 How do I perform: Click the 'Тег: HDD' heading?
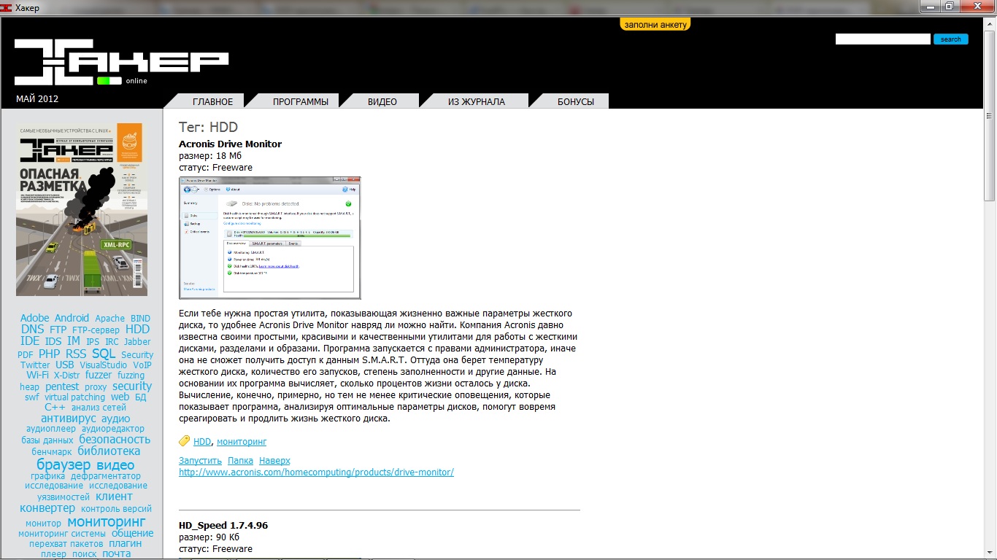(208, 128)
